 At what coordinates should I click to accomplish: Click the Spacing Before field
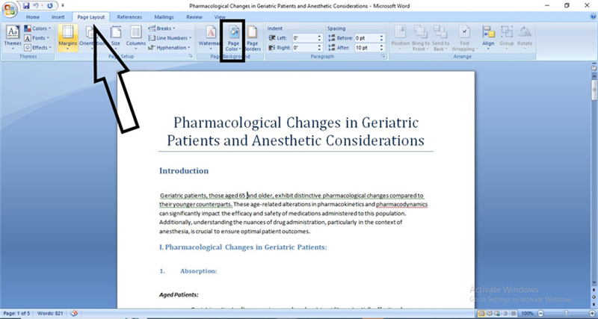point(366,38)
